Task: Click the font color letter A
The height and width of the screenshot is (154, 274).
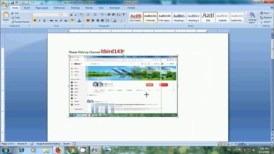Action: (79, 21)
